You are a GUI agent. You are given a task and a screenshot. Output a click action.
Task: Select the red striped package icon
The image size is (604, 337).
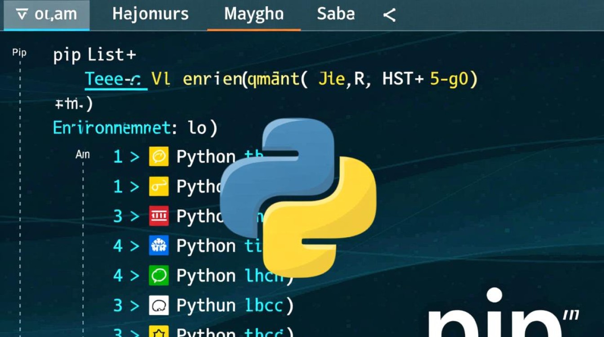click(159, 216)
